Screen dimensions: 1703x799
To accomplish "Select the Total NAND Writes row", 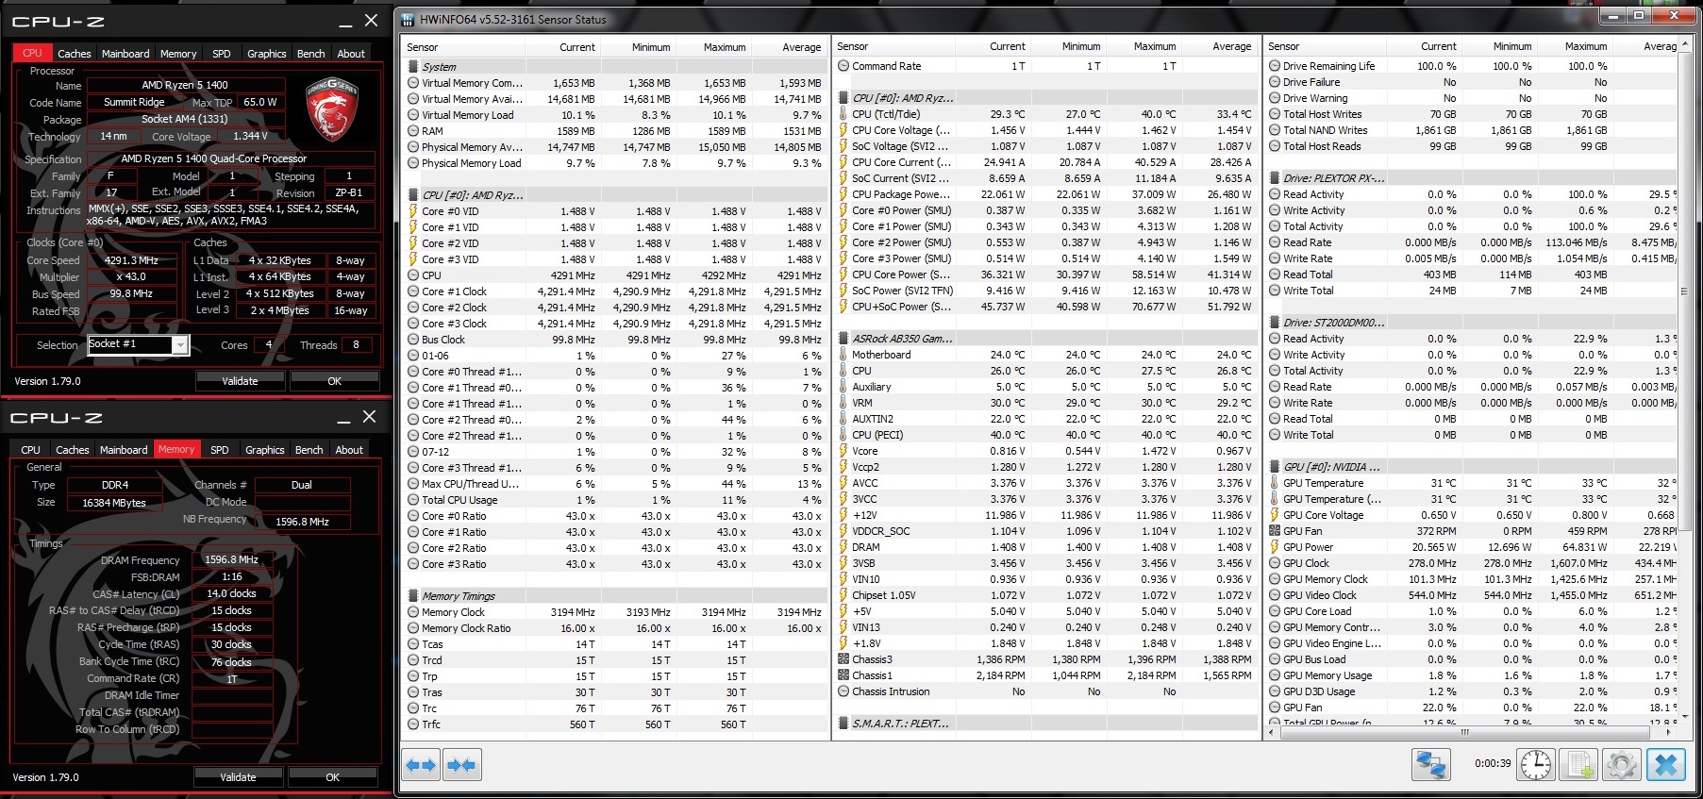I will click(x=1472, y=130).
